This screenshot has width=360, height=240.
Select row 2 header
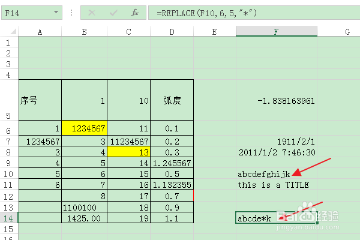(9, 53)
